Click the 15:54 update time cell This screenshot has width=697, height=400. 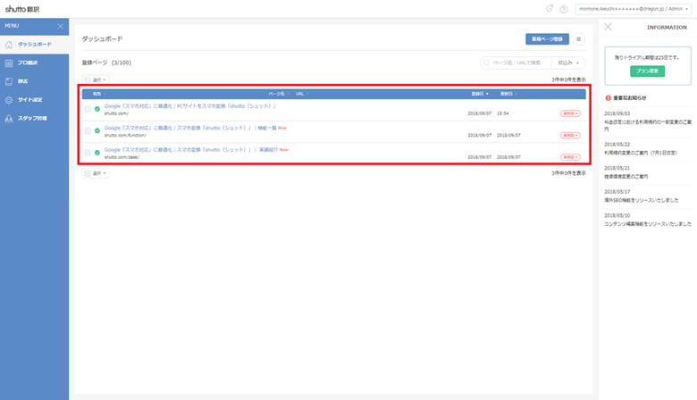point(503,113)
